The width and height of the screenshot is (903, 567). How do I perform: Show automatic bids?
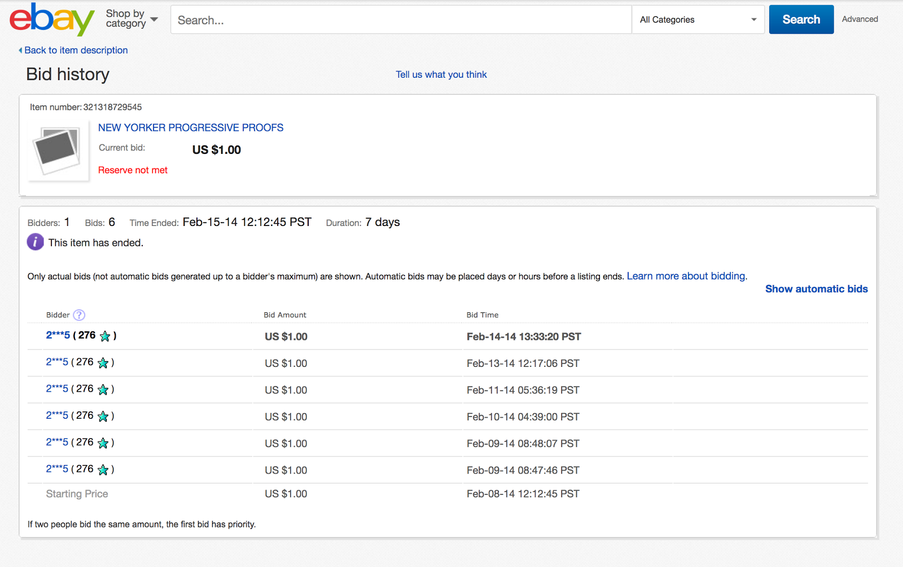[816, 289]
